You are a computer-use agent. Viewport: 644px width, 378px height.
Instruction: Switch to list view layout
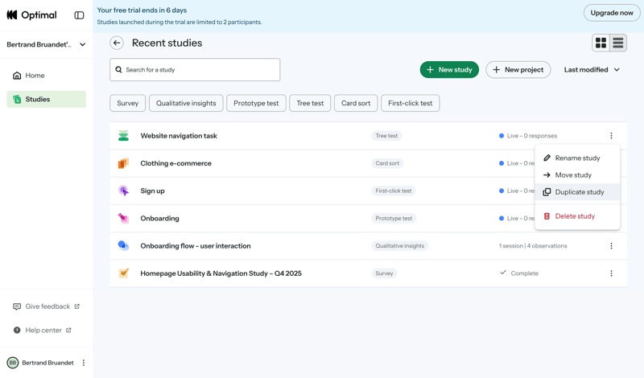click(618, 43)
